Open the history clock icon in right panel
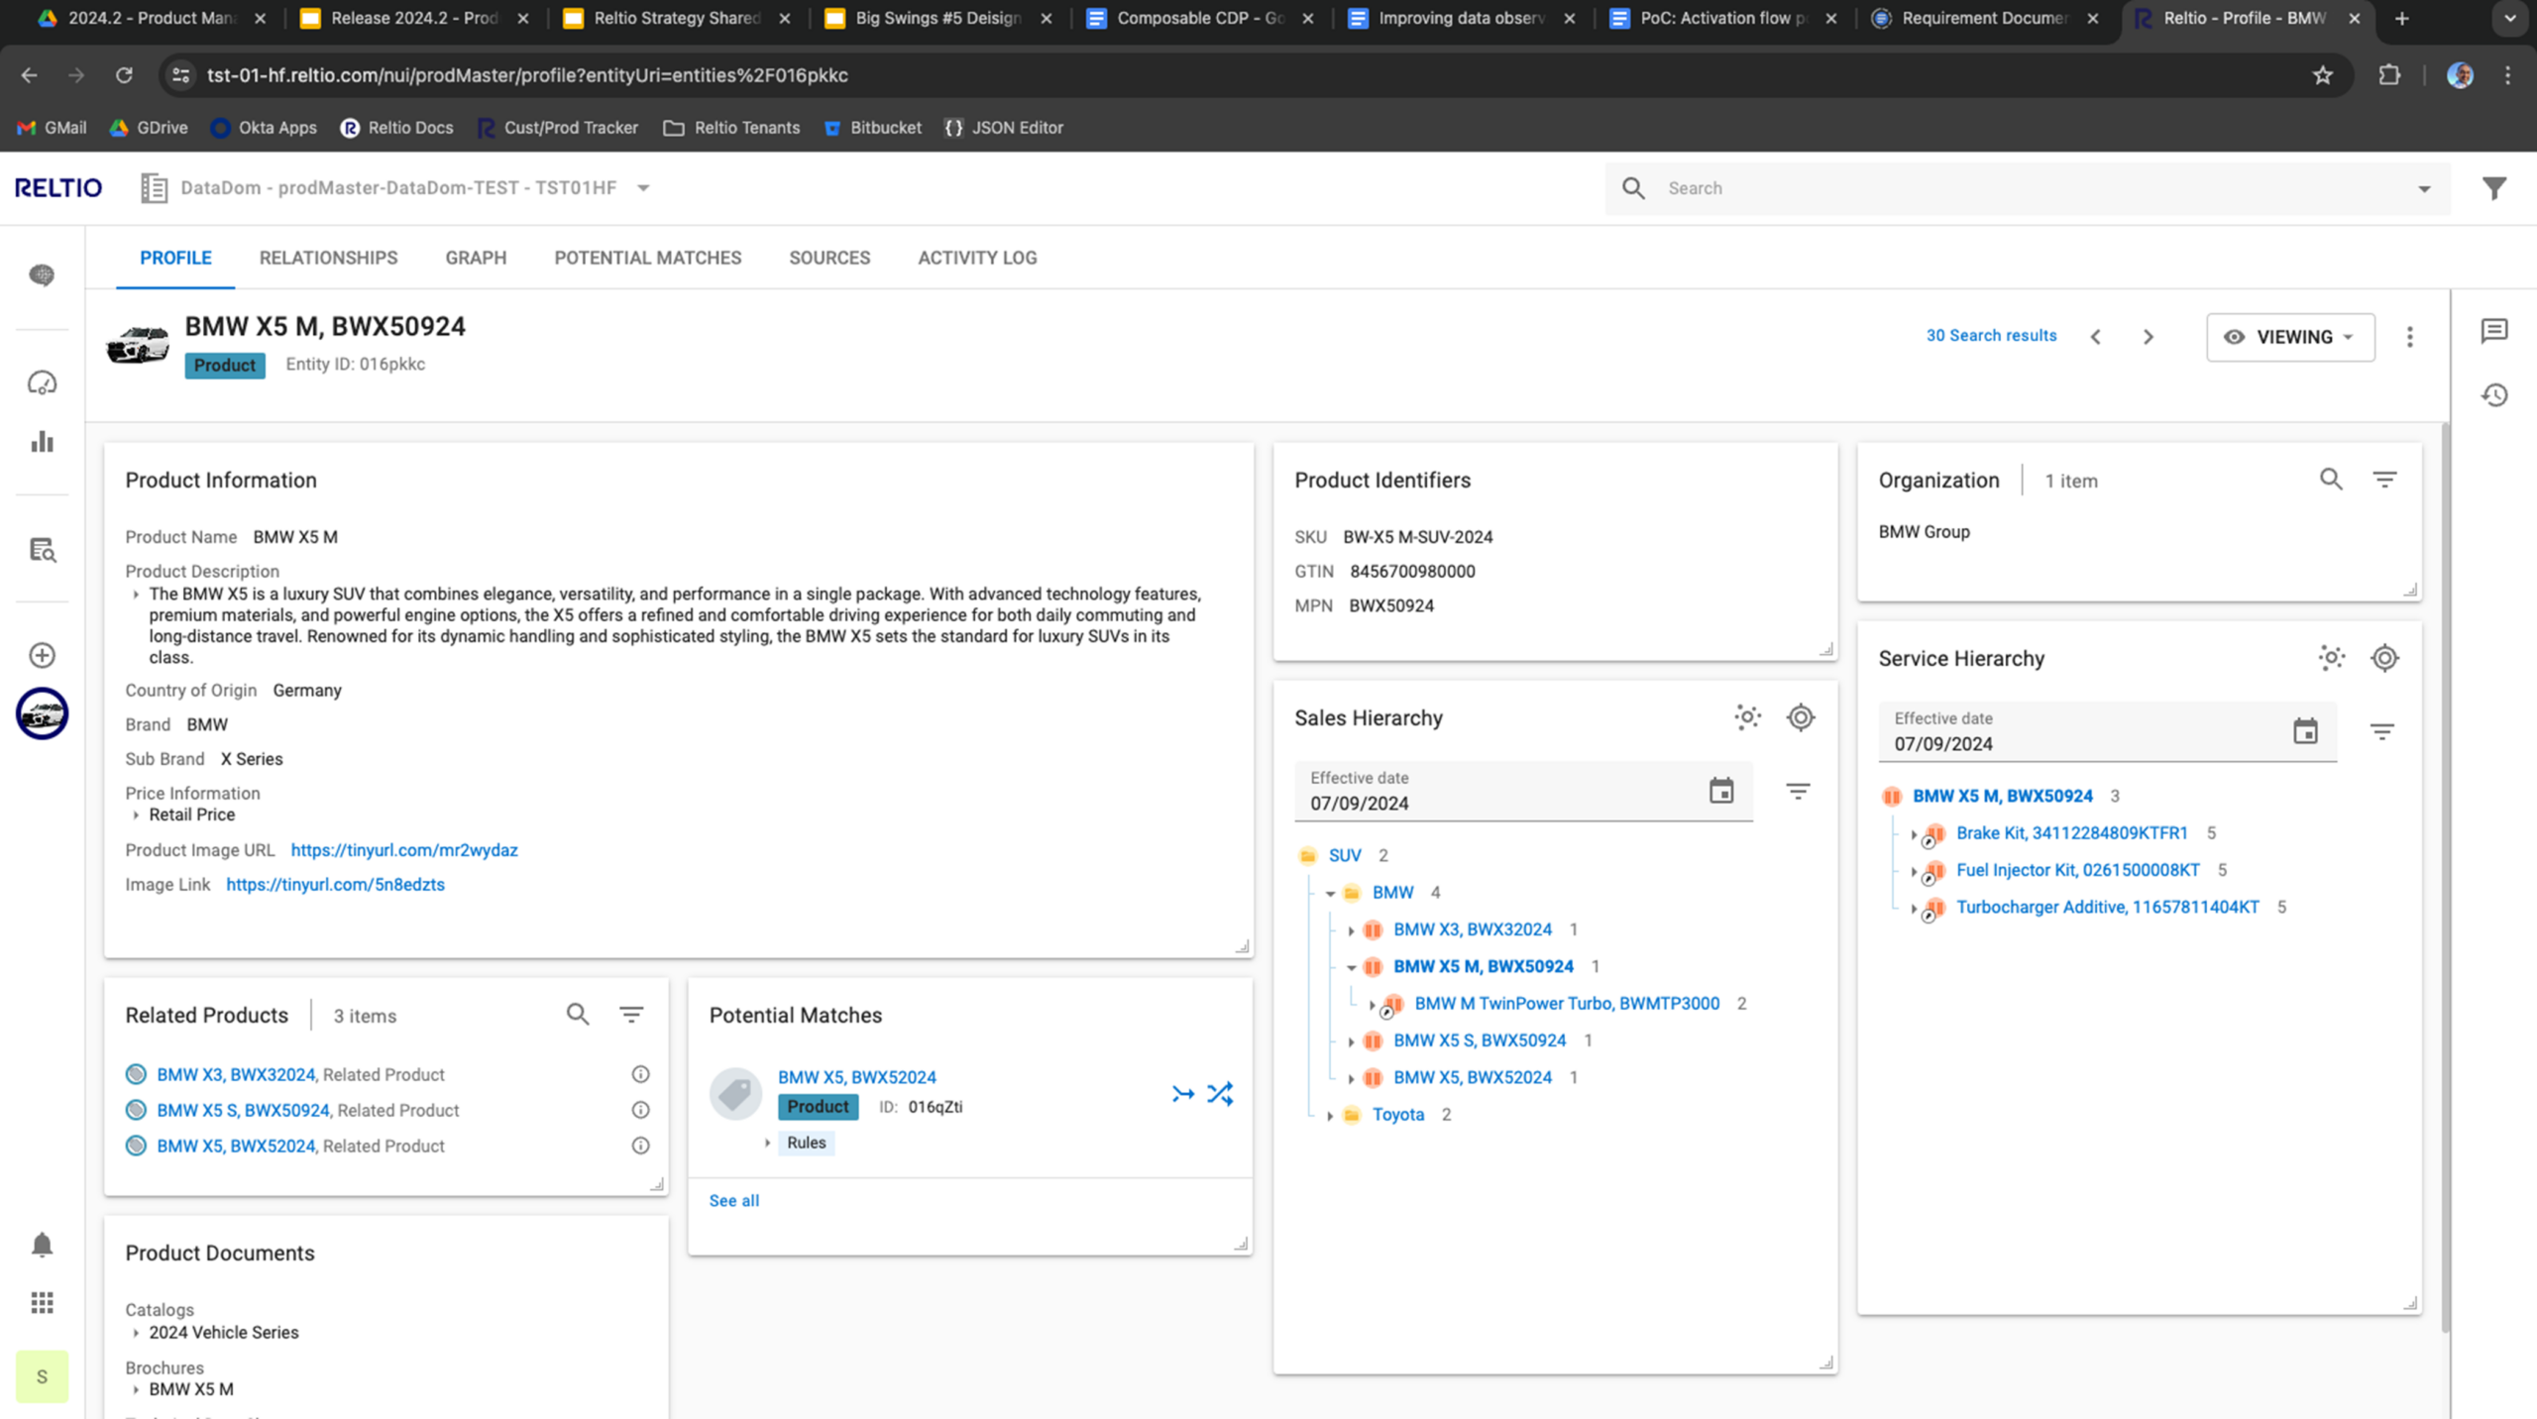The image size is (2537, 1419). [x=2494, y=395]
